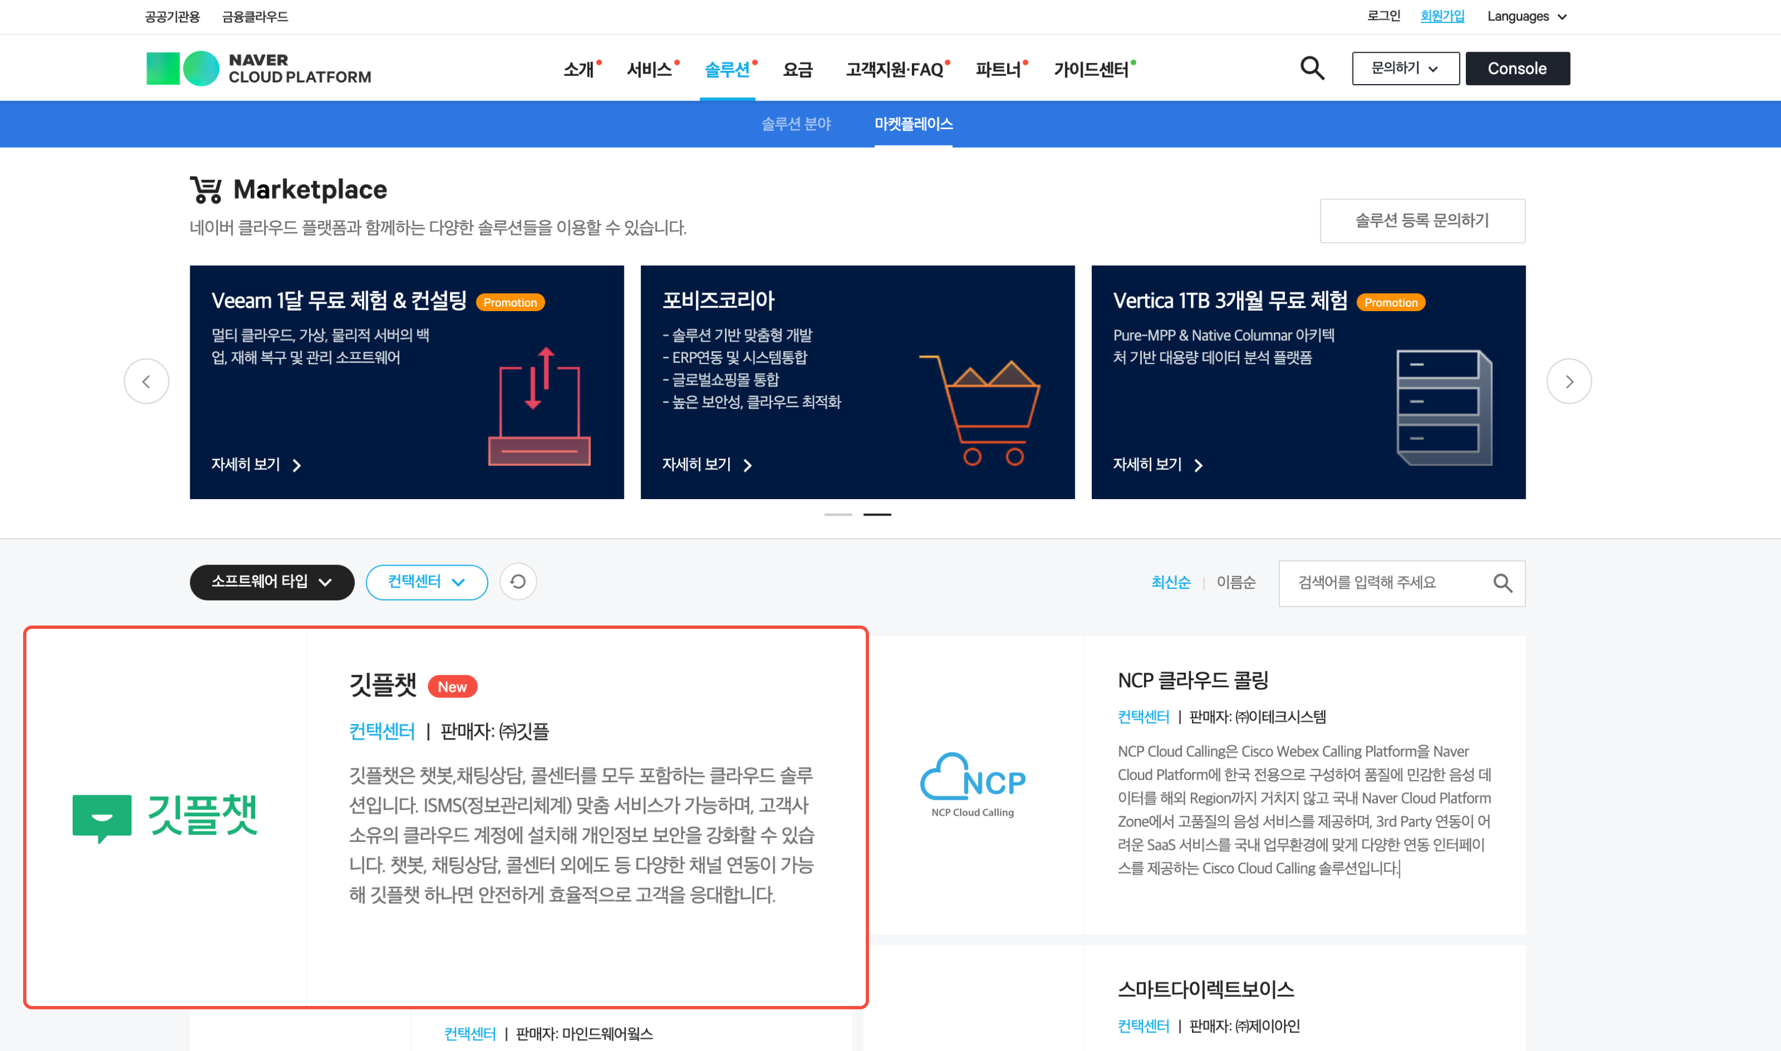Click the NAVER Cloud Platform logo
The image size is (1781, 1051).
(259, 68)
